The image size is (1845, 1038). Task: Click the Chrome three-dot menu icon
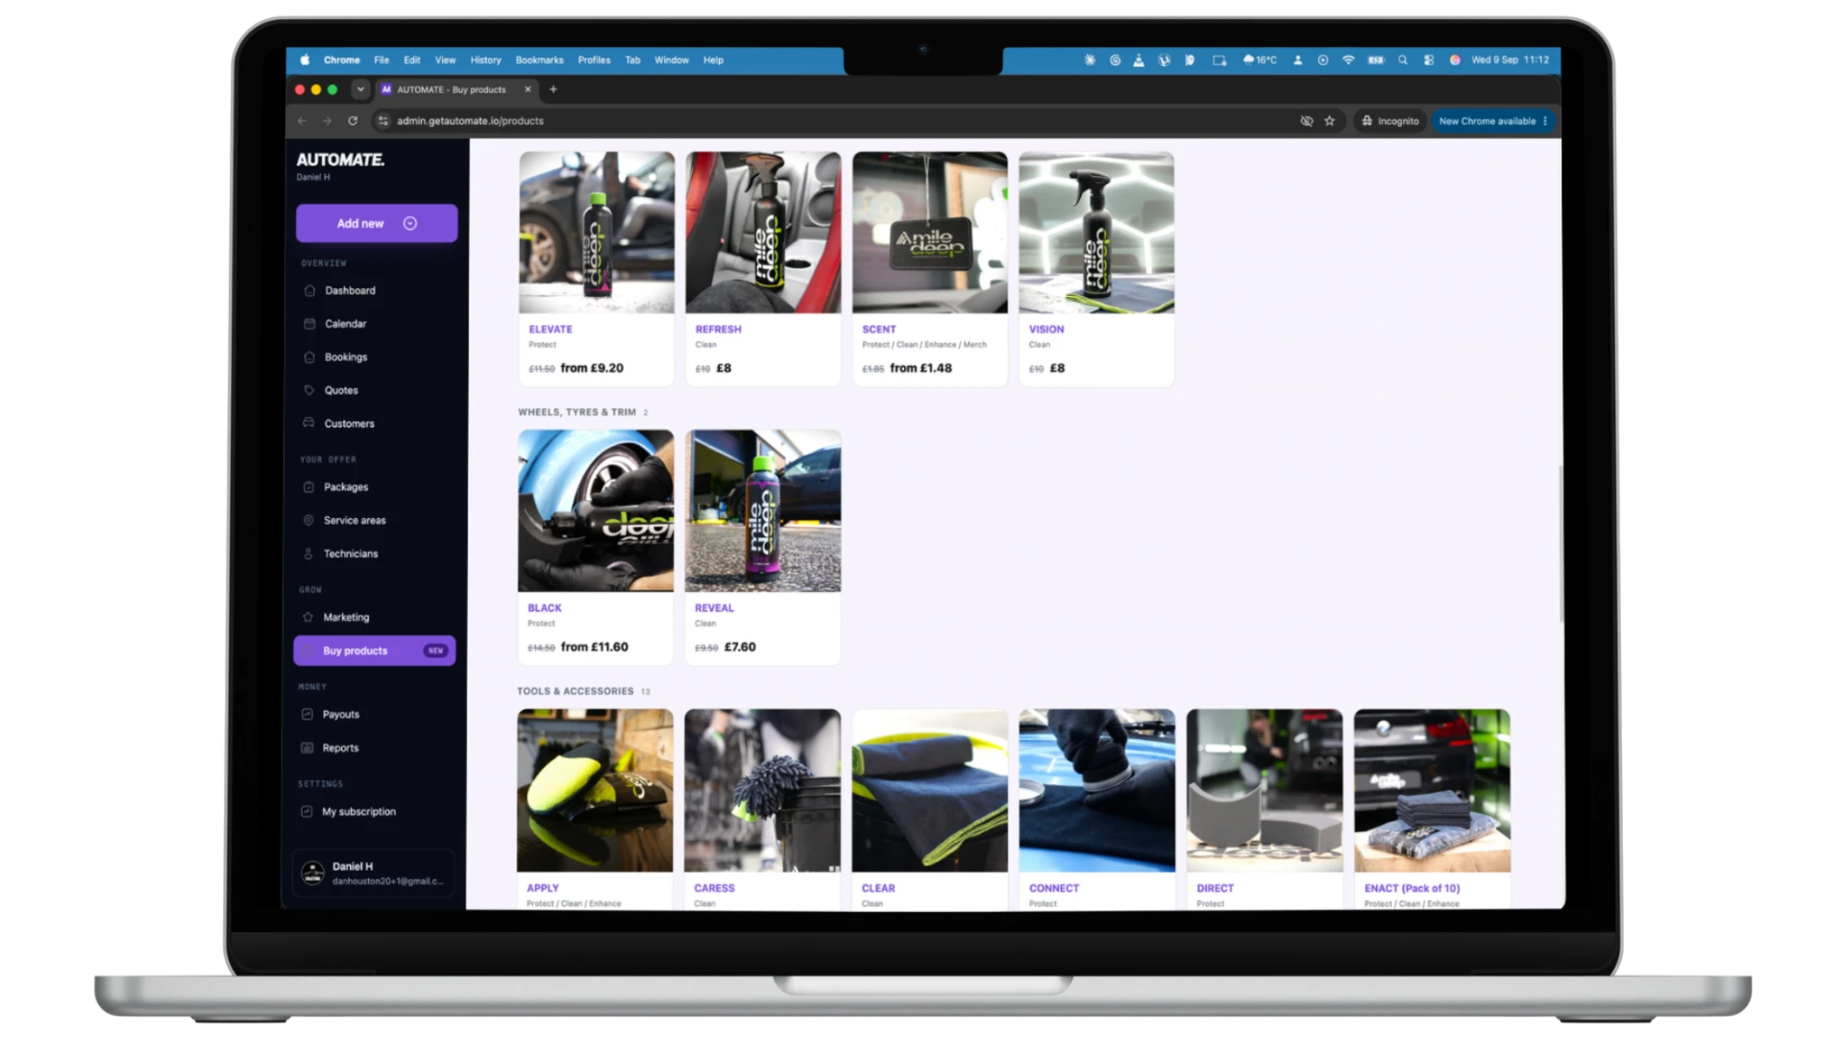(1545, 121)
